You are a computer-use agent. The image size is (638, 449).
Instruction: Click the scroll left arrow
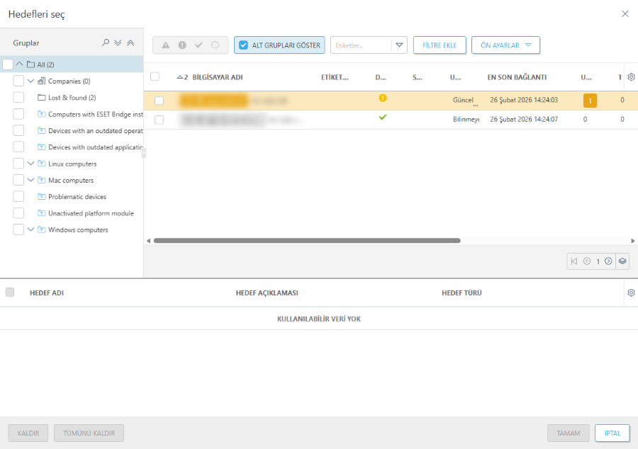tap(149, 241)
